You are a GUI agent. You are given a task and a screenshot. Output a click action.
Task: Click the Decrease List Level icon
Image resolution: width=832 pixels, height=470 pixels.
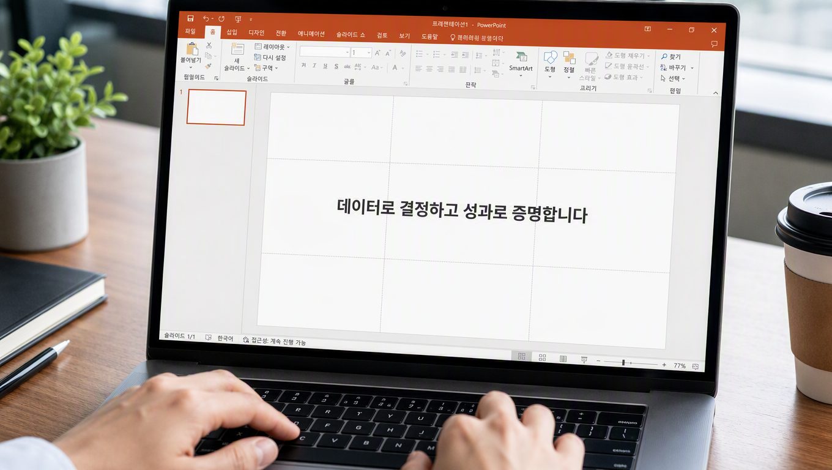click(453, 55)
